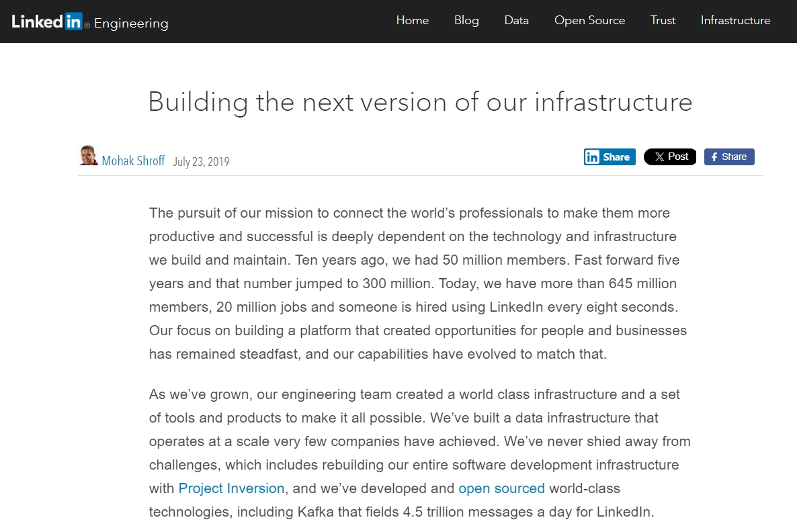This screenshot has width=797, height=528.
Task: Open the Home nav item
Action: pos(412,20)
